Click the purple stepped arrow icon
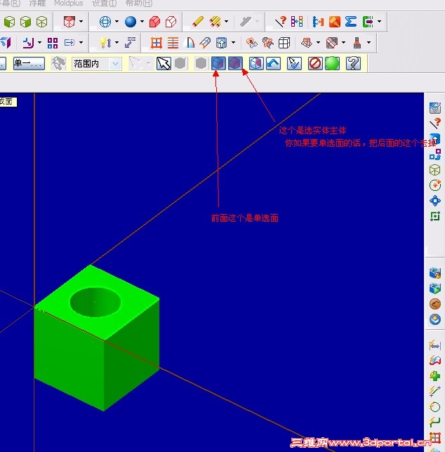The image size is (445, 452). point(28,43)
